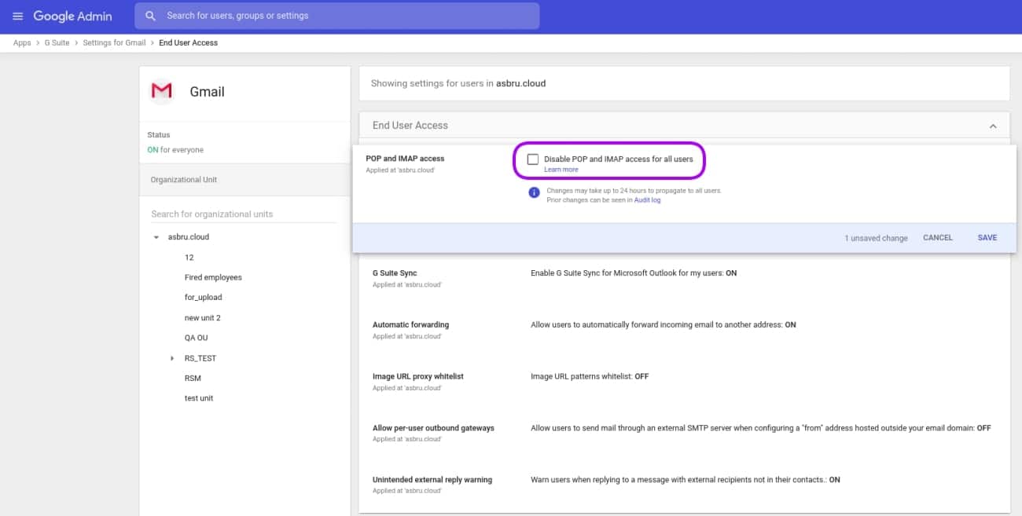Open the Learn more link

(x=561, y=169)
